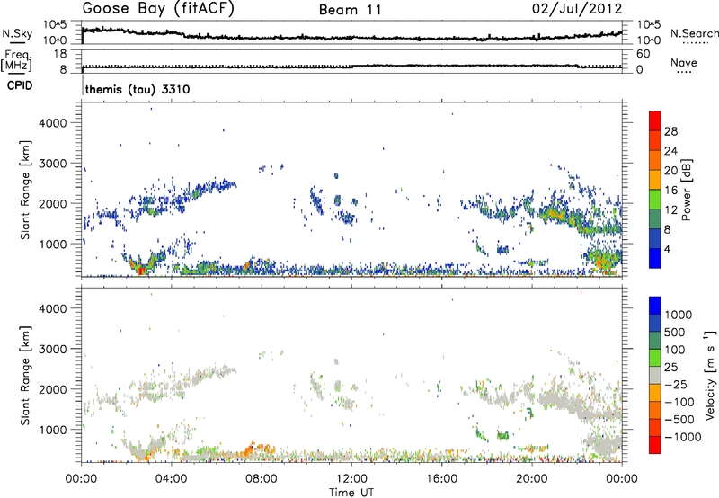The image size is (719, 498).
Task: Select the "-100" label on Velocity colorbar
Action: tap(679, 402)
